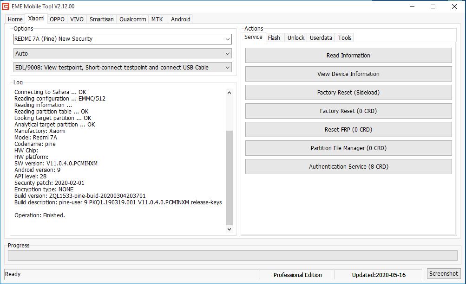Viewport: 466px width, 284px height.
Task: Open the VIVO tab
Action: (x=77, y=19)
